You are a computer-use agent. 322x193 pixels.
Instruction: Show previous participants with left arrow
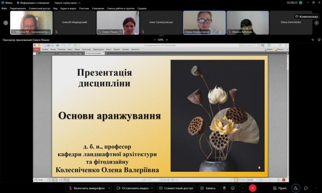pyautogui.click(x=6, y=23)
